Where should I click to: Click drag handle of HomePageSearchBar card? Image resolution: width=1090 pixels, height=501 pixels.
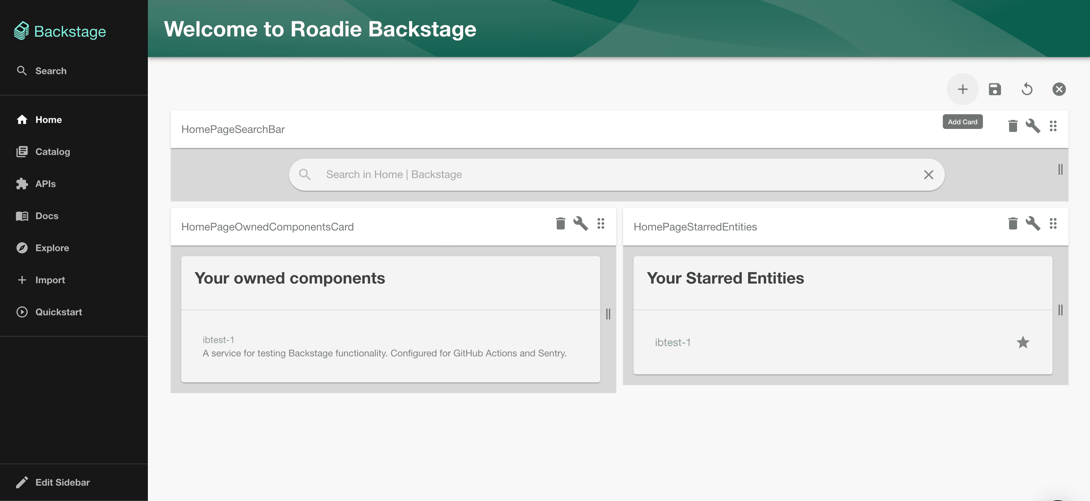1053,126
